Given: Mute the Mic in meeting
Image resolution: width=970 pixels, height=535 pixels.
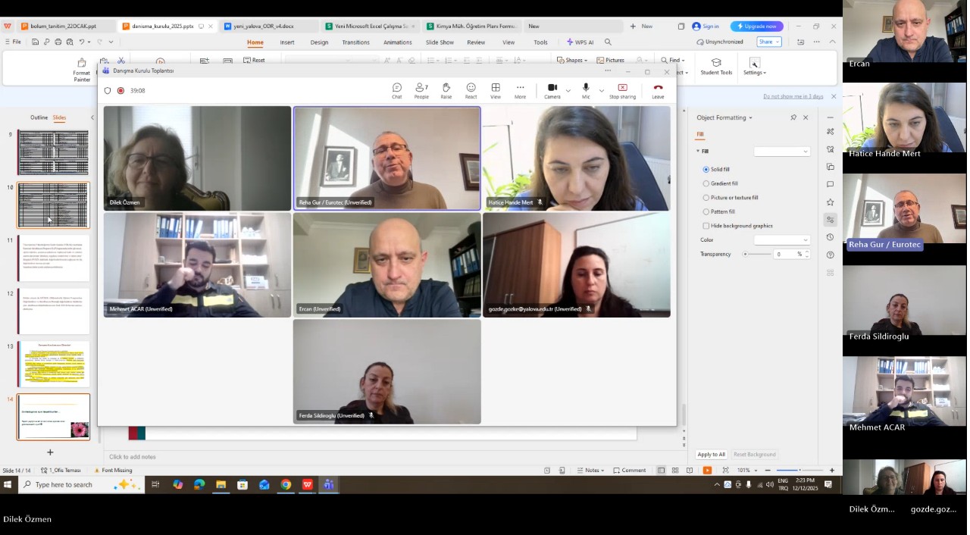Looking at the screenshot, I should click(x=586, y=90).
